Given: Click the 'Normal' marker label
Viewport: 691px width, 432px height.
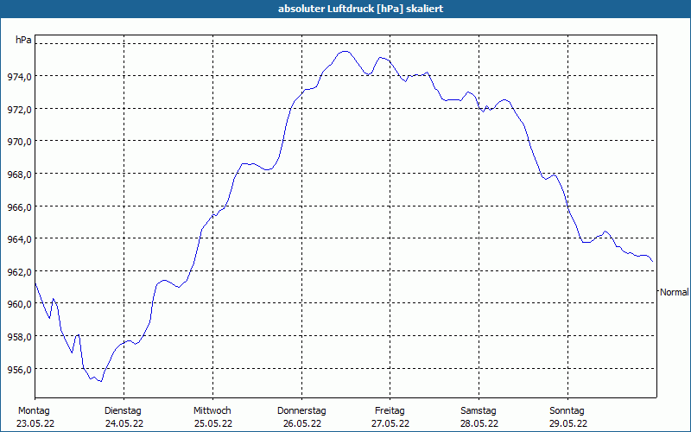Looking at the screenshot, I should [675, 292].
